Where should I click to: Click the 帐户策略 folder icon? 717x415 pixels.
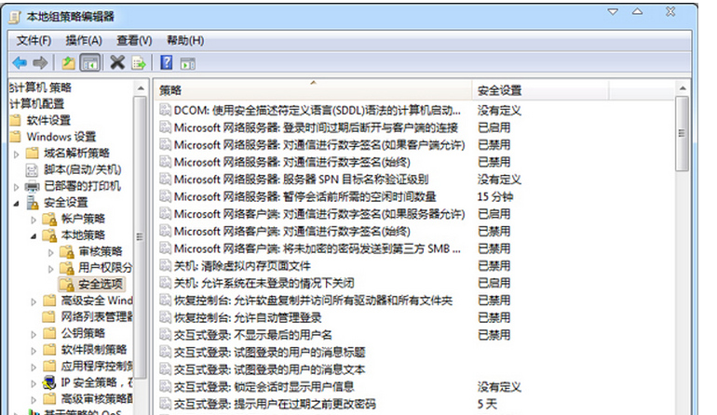tap(49, 219)
